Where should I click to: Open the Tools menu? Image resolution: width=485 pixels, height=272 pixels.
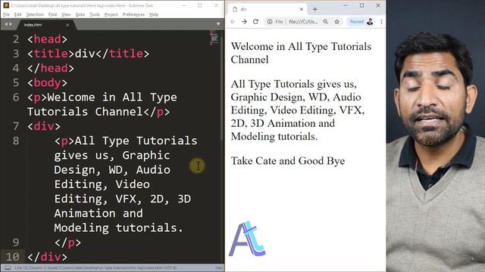coord(95,14)
